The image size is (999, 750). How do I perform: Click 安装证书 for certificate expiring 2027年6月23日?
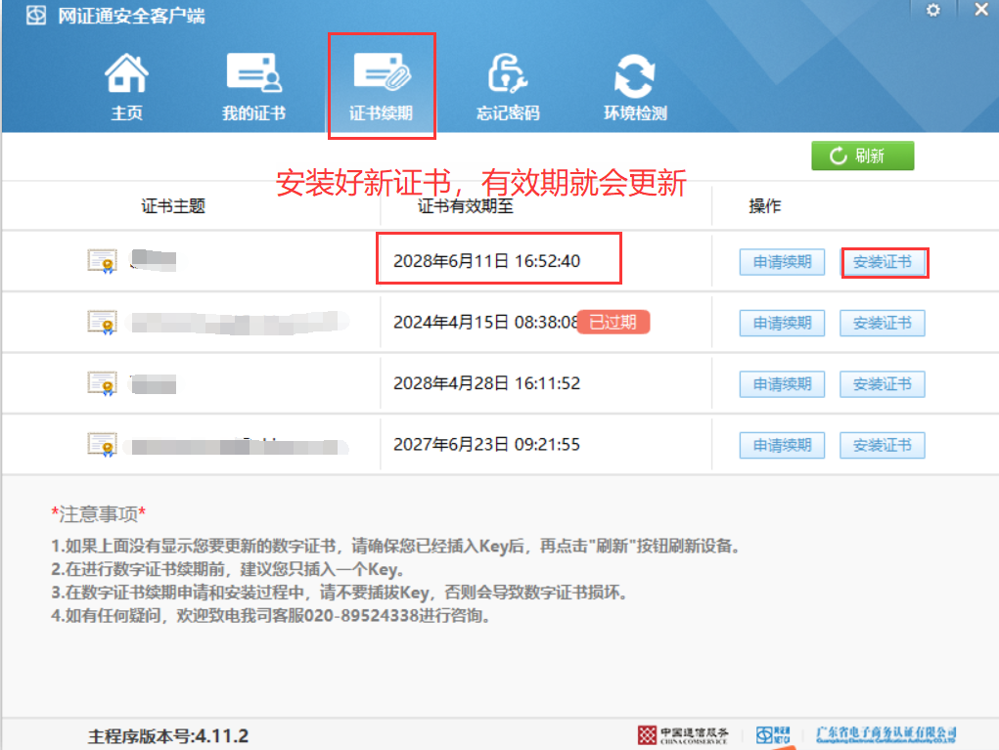[x=883, y=445]
